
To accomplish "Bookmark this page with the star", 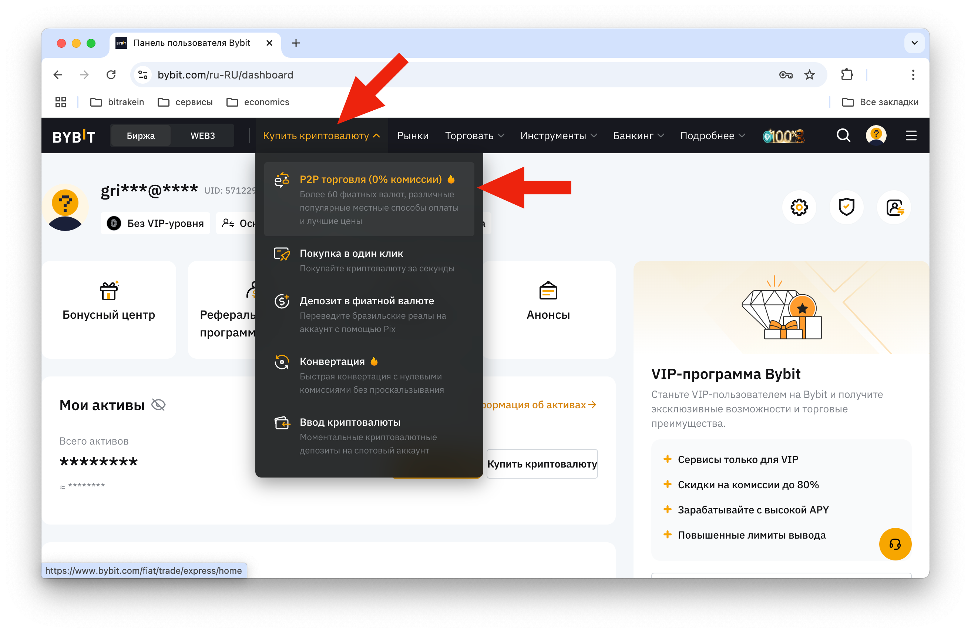I will click(x=809, y=75).
